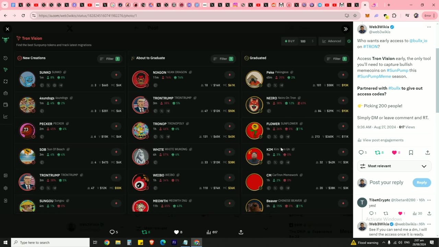Image resolution: width=439 pixels, height=247 pixels.
Task: Open Brave browser from the taskbar
Action: coord(152,243)
